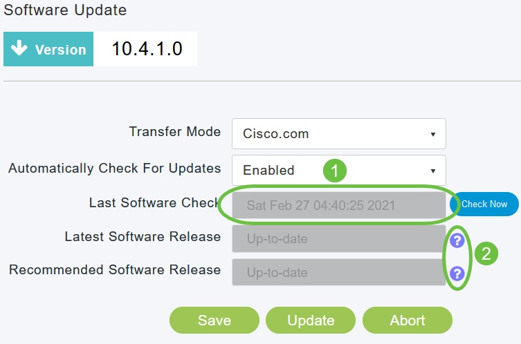This screenshot has height=344, width=521.
Task: Click the Automatically Check For Updates label
Action: coord(115,169)
